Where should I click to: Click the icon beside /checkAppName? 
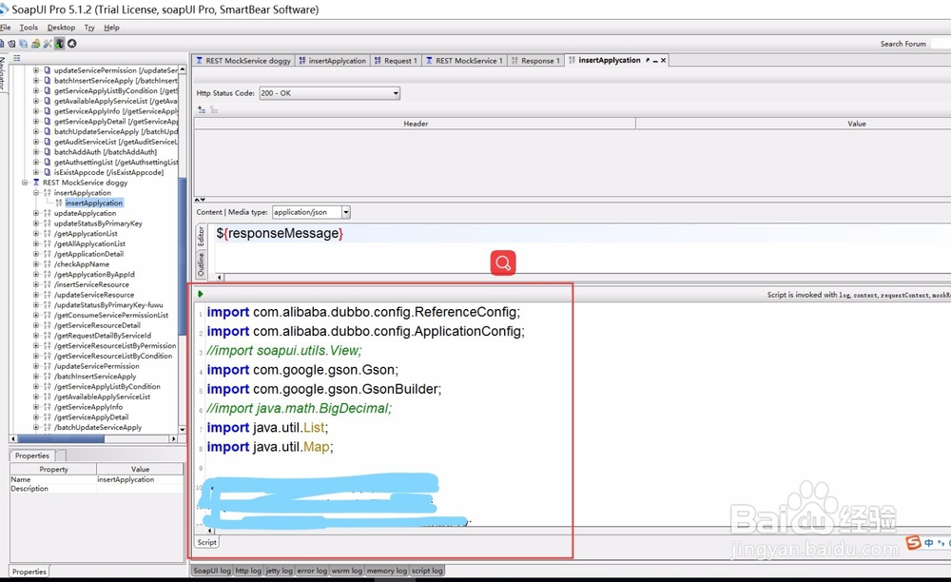point(48,264)
